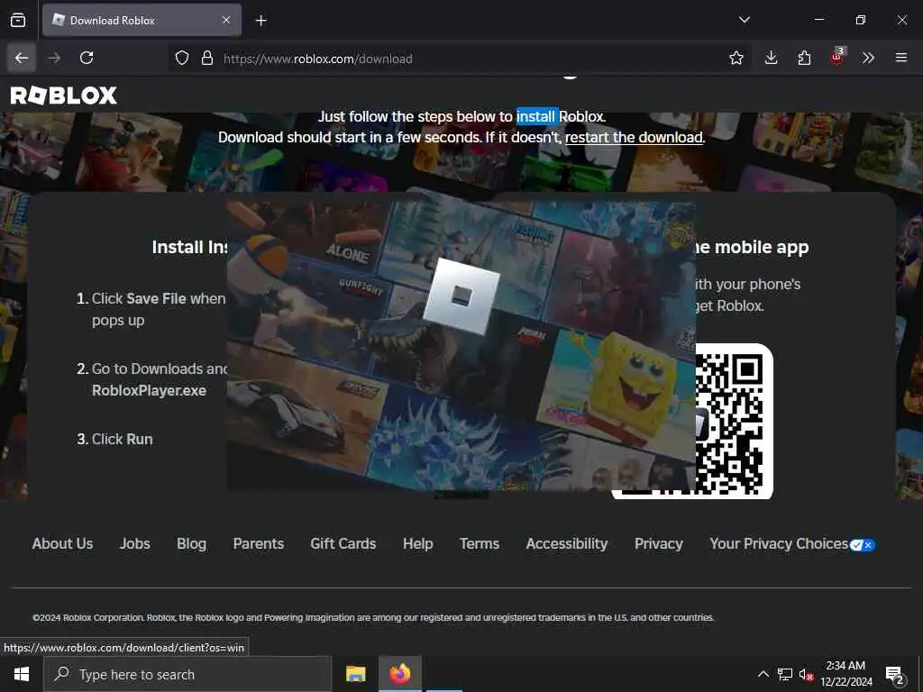Go back one page
The image size is (923, 692).
click(22, 58)
